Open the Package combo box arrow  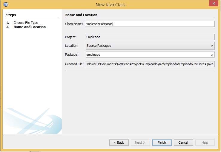(212, 55)
